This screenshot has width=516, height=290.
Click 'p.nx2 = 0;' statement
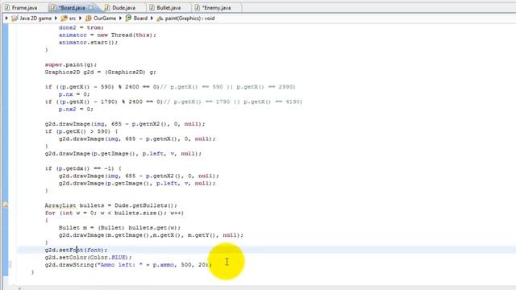click(x=76, y=110)
